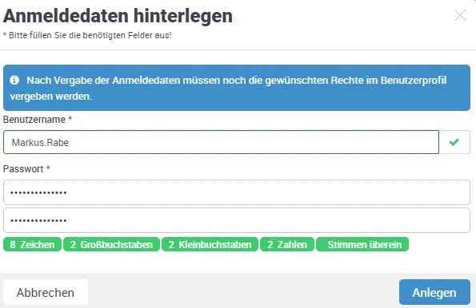Focus the Benutzername field with Markus.Rabe
Screen dimensions: 476x308
coord(221,142)
